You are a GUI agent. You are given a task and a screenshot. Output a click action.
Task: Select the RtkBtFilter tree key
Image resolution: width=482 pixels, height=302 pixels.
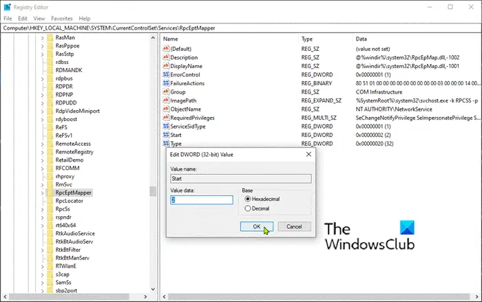click(68, 250)
